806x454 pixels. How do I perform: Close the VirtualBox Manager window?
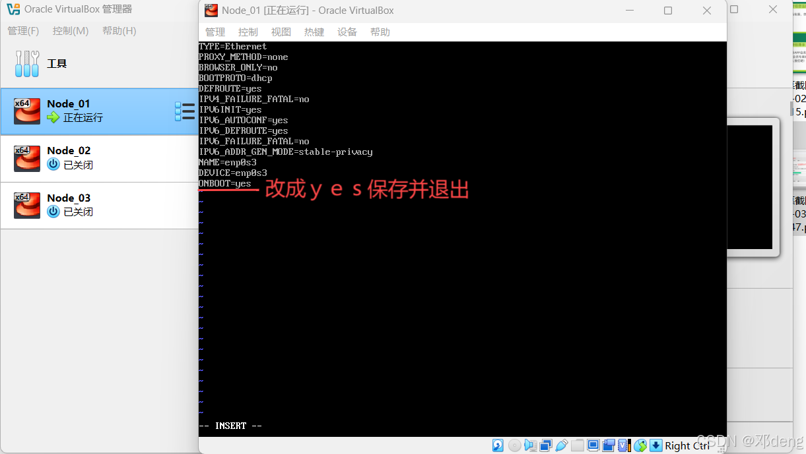coord(773,9)
